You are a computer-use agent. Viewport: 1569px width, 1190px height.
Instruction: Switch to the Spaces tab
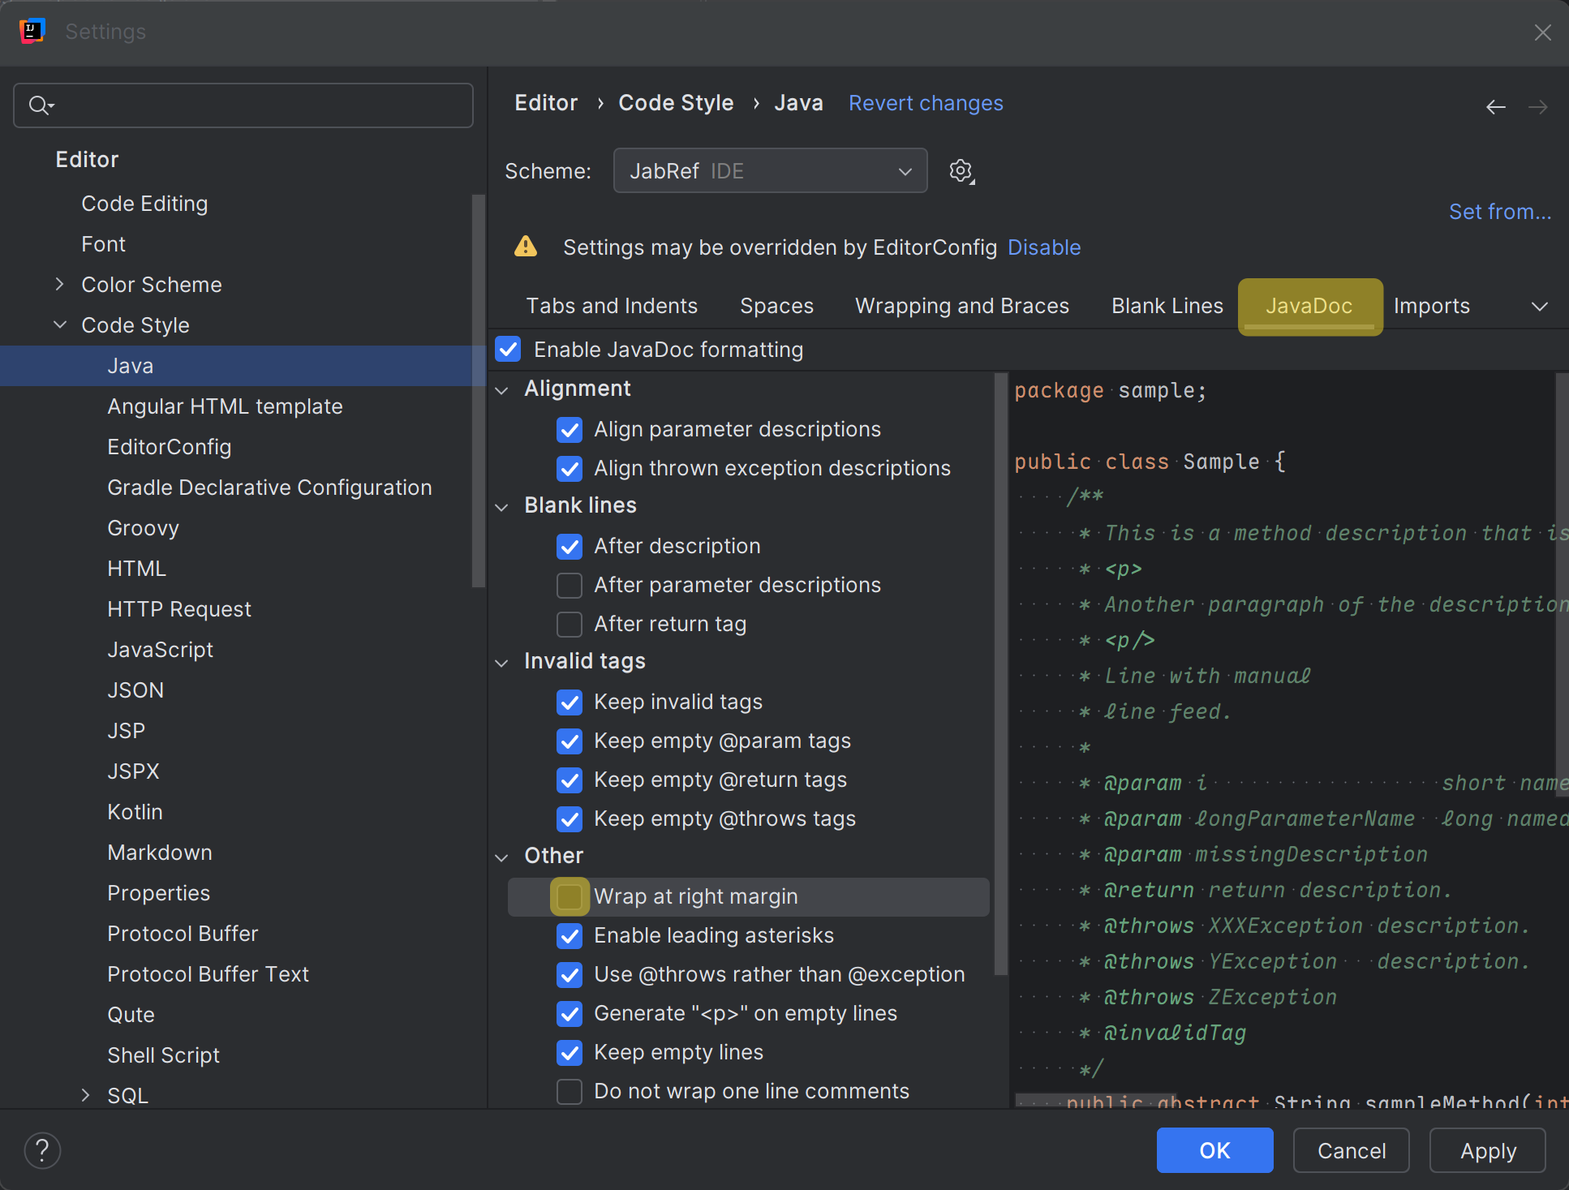(776, 306)
